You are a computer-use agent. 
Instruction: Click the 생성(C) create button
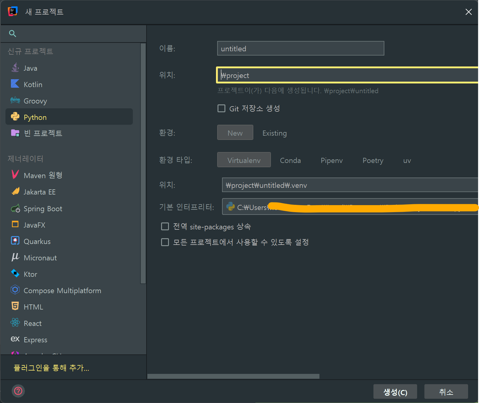[x=395, y=392]
